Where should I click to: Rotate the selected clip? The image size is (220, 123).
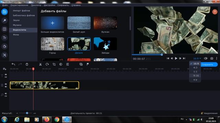(47, 64)
